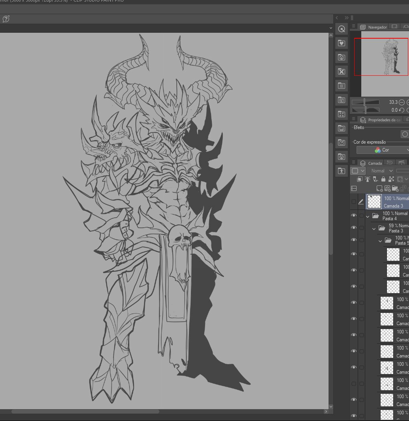Toggle the lock box on Pasta 4 row
The image size is (409, 421).
click(x=362, y=215)
